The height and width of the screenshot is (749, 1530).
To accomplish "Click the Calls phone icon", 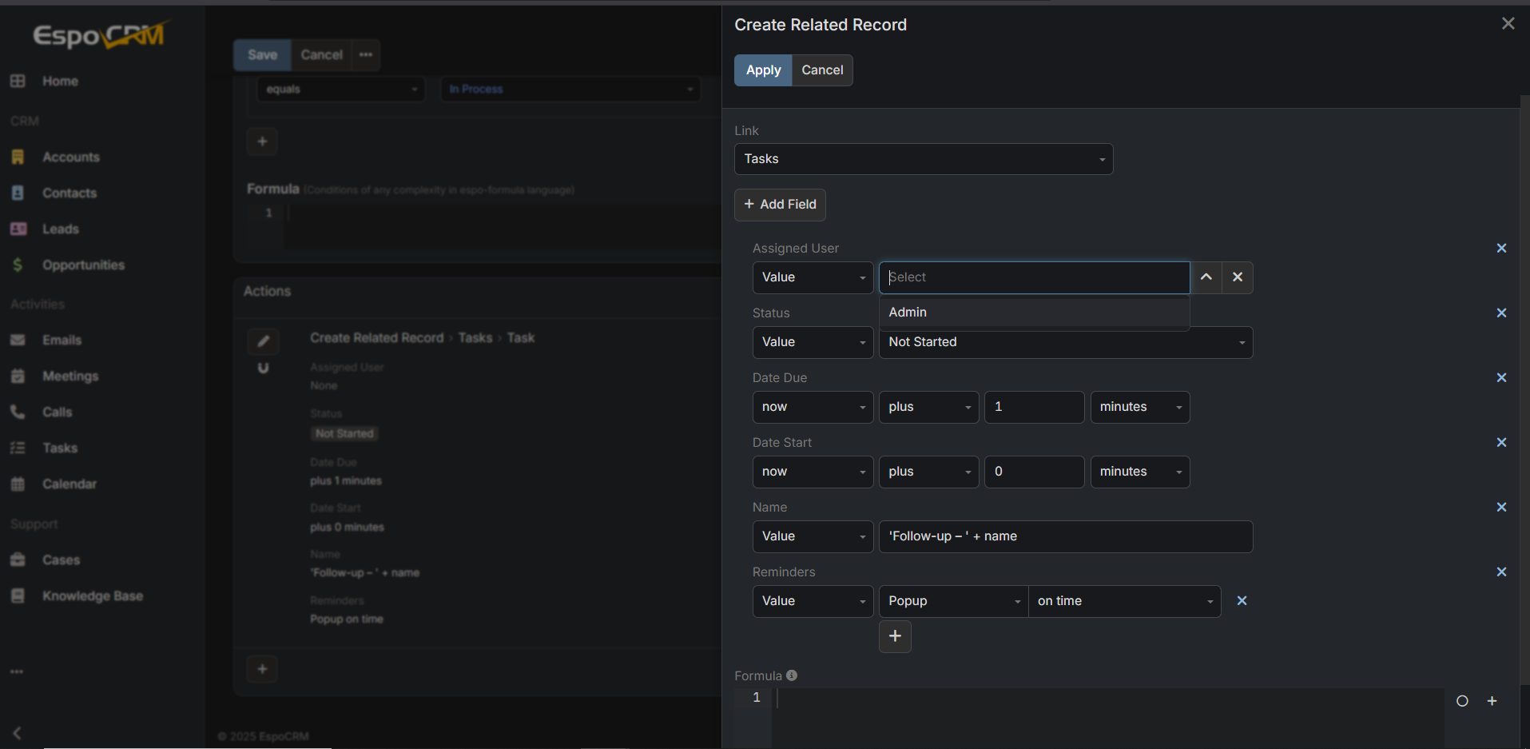I will (18, 412).
